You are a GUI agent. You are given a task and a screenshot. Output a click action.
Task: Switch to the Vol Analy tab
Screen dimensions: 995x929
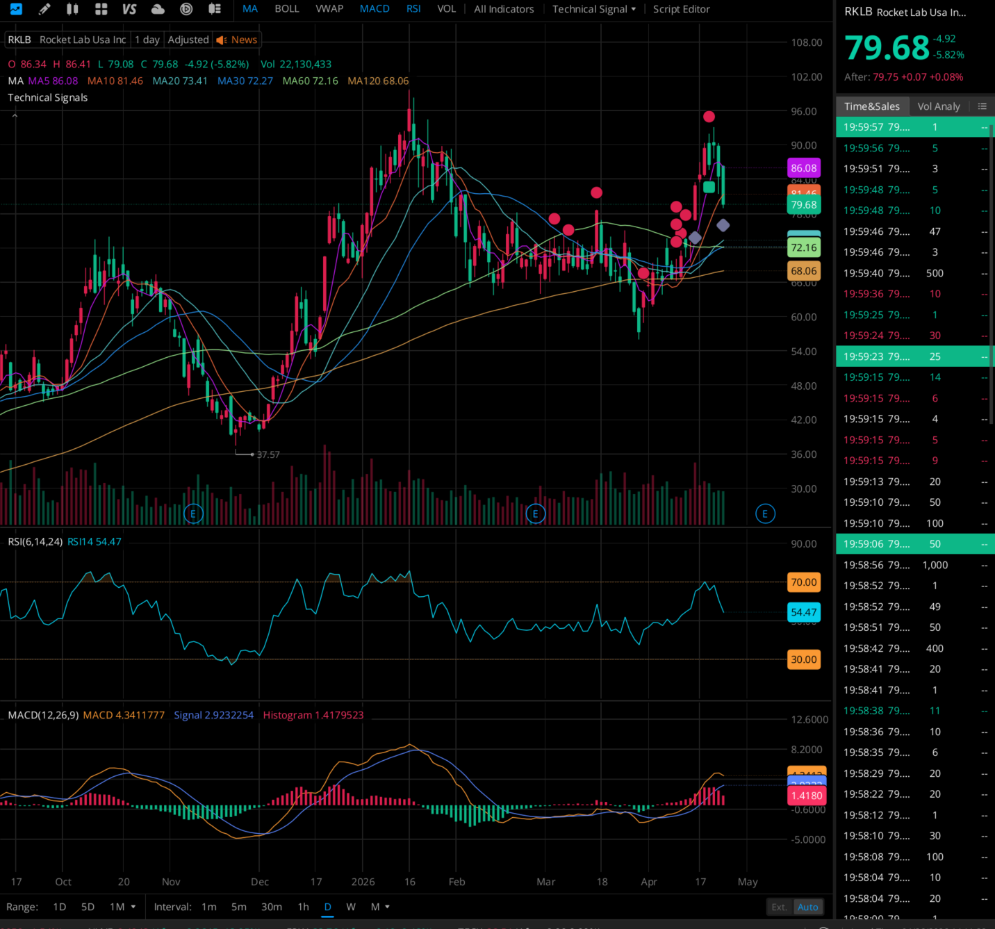click(939, 106)
